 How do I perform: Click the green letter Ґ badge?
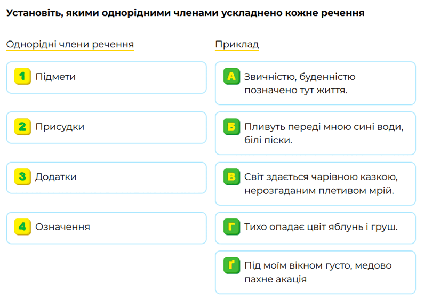tap(232, 265)
